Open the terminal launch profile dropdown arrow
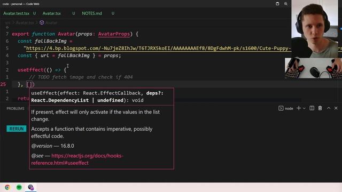Screen dimensions: 342x192 tap(304, 108)
